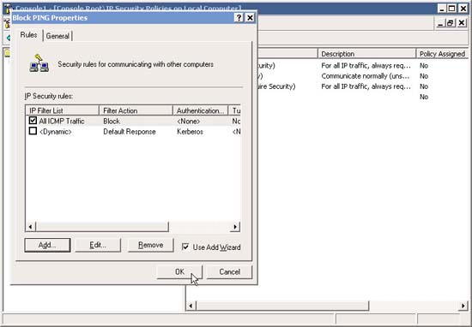This screenshot has width=472, height=327.
Task: Click the security rules computers icon
Action: tap(39, 63)
